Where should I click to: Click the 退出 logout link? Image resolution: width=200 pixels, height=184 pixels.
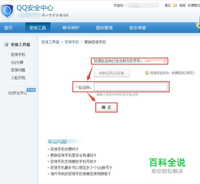pos(168,5)
